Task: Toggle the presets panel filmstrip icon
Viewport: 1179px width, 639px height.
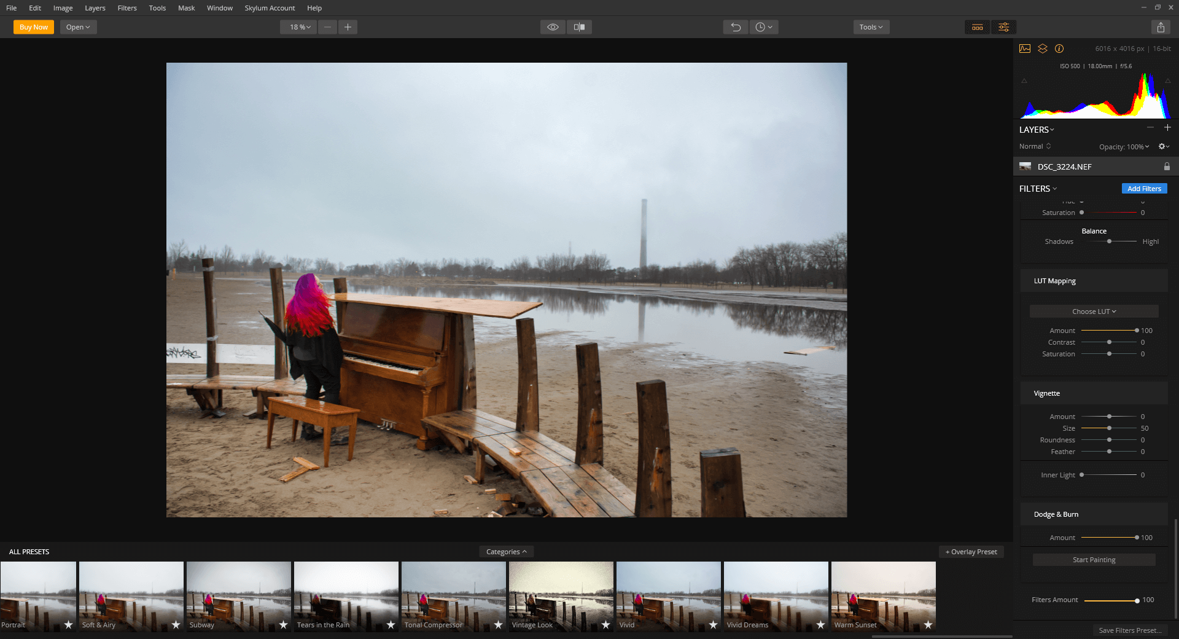Action: tap(977, 27)
